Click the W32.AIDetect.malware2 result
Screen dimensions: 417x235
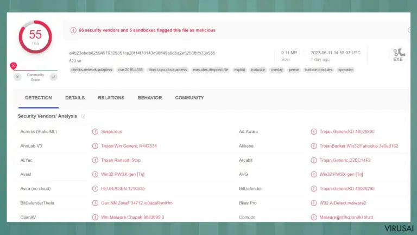343,203
